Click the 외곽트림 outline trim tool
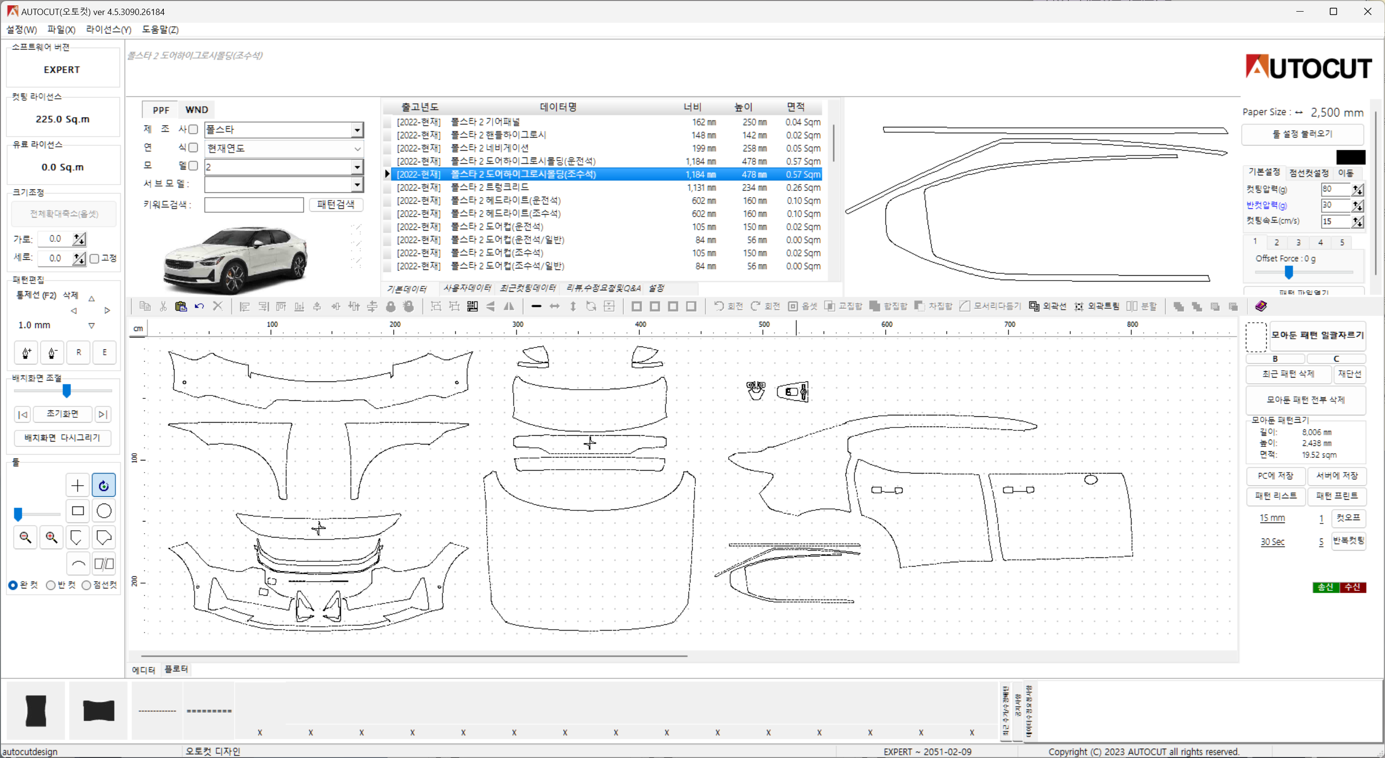This screenshot has height=758, width=1385. point(1097,306)
